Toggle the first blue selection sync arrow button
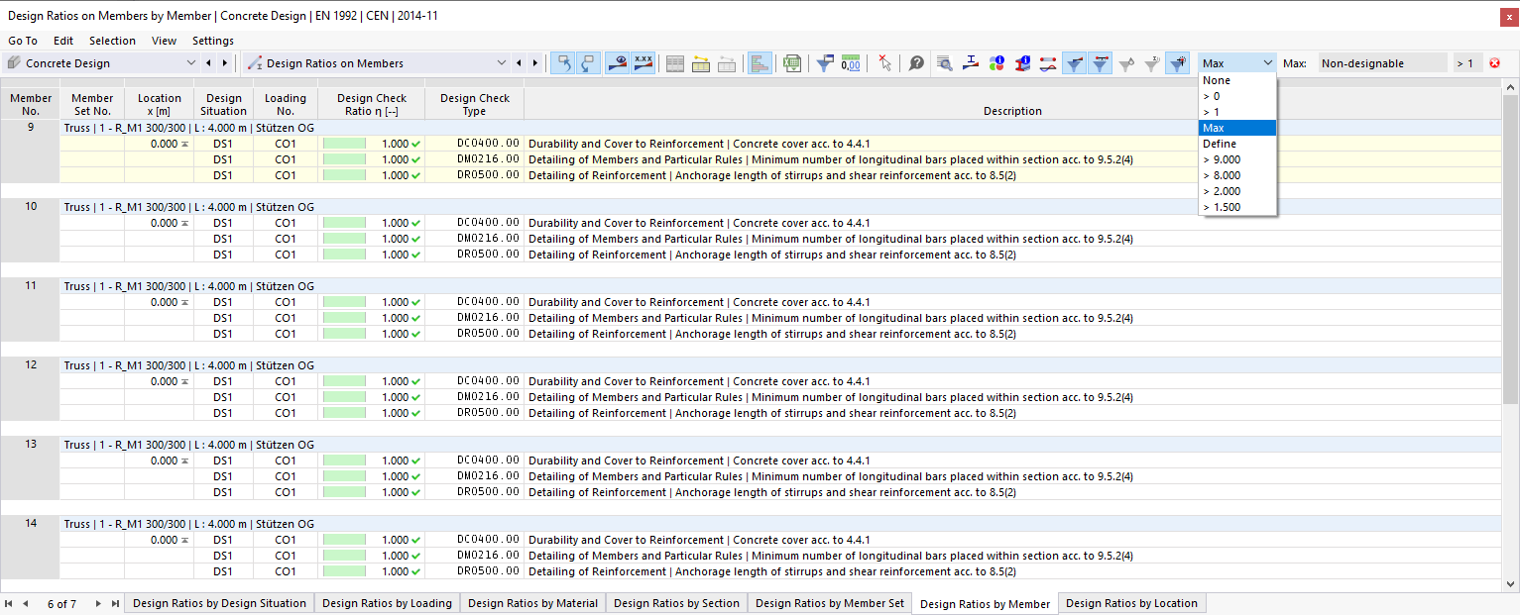 tap(562, 63)
